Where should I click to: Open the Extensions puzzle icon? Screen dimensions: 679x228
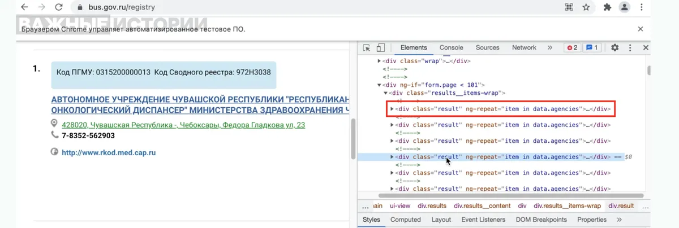[x=607, y=7]
